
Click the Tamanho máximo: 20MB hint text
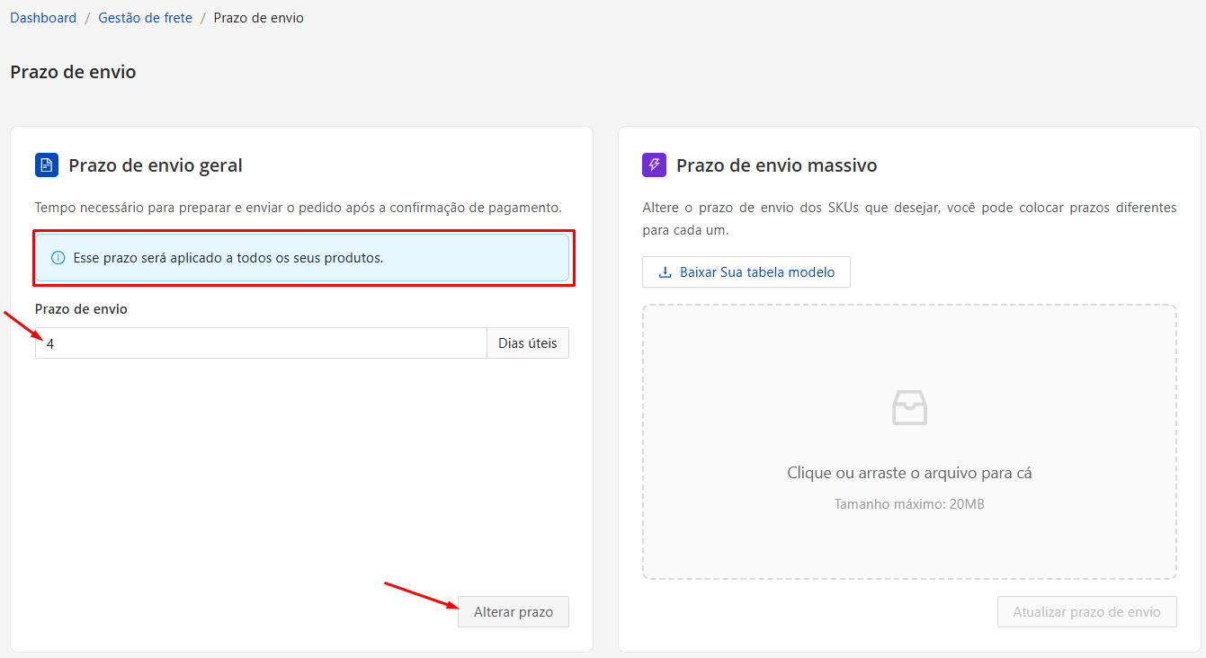[909, 504]
